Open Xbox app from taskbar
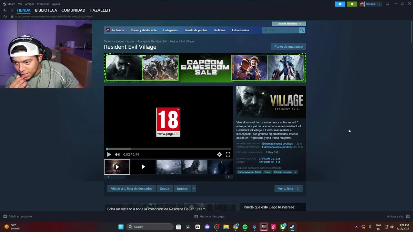This screenshot has width=413, height=232. tap(283, 227)
